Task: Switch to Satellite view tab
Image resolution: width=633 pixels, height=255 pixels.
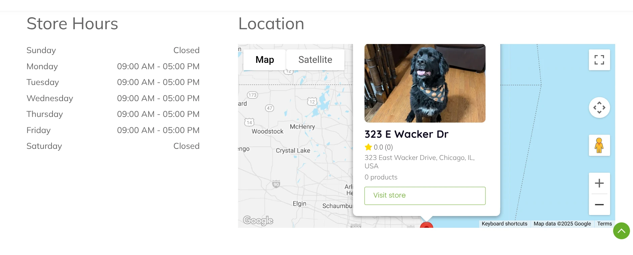Action: 315,60
